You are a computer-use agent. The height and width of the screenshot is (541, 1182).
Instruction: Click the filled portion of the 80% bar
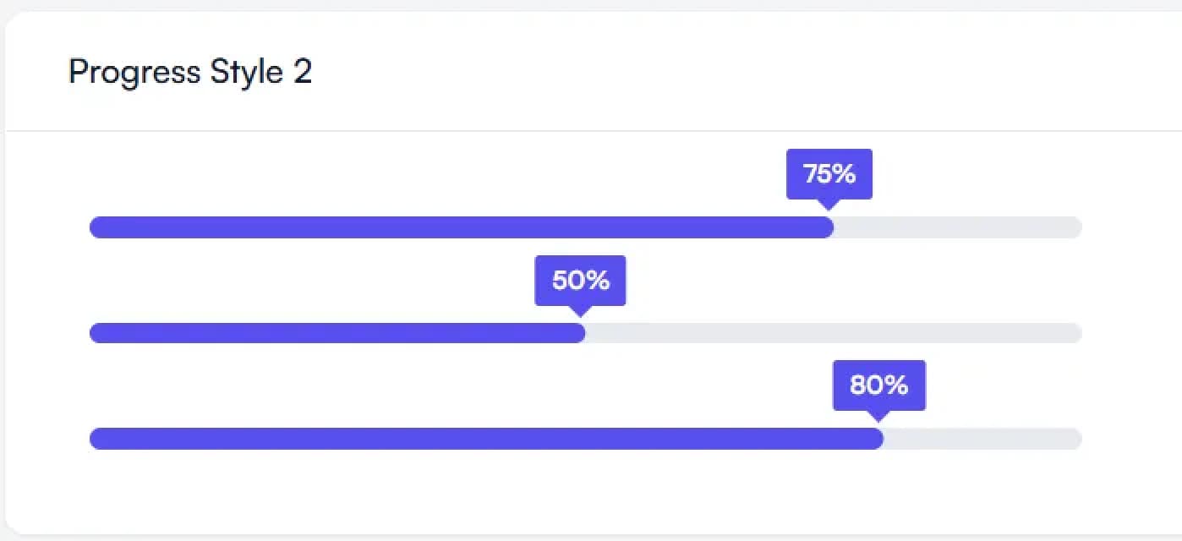tap(486, 439)
